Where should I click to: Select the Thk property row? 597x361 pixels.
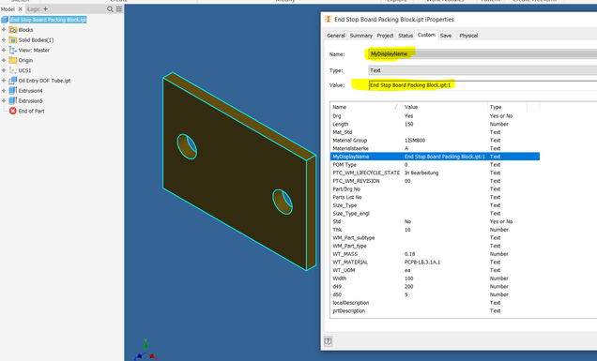pyautogui.click(x=435, y=230)
